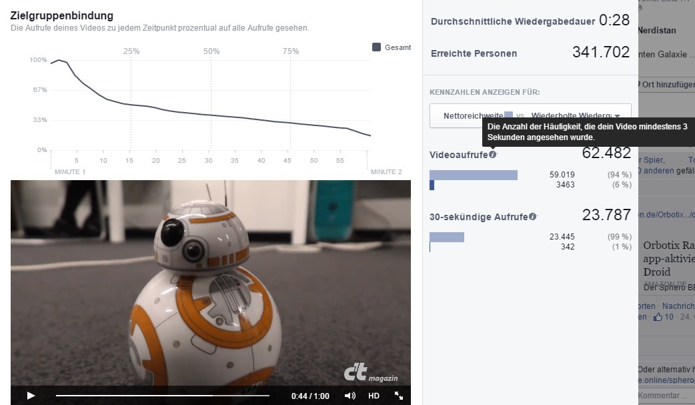
Task: Click the 50% marker on the retention chart
Action: [211, 51]
